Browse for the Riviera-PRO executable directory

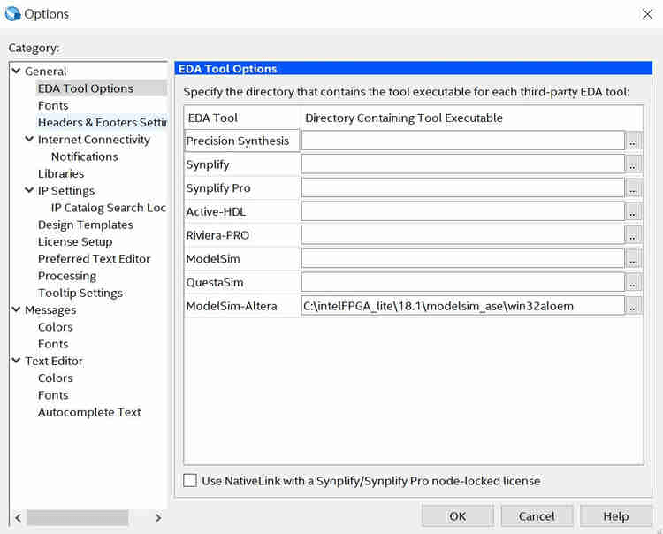pos(634,236)
